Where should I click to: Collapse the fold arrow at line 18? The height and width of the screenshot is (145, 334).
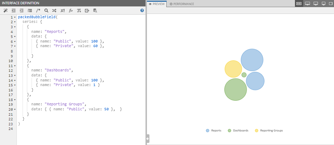[15, 100]
